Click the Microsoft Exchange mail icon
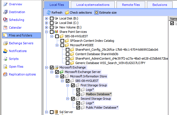 coord(56,67)
